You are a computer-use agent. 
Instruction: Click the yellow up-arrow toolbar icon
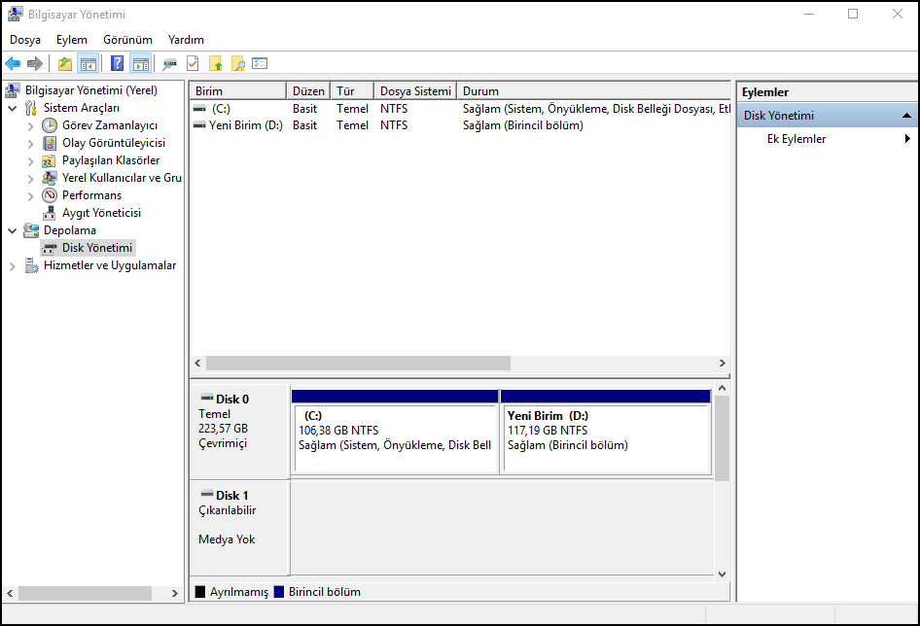tap(216, 63)
